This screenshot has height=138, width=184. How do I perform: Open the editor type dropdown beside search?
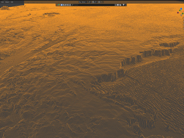pos(58,5)
